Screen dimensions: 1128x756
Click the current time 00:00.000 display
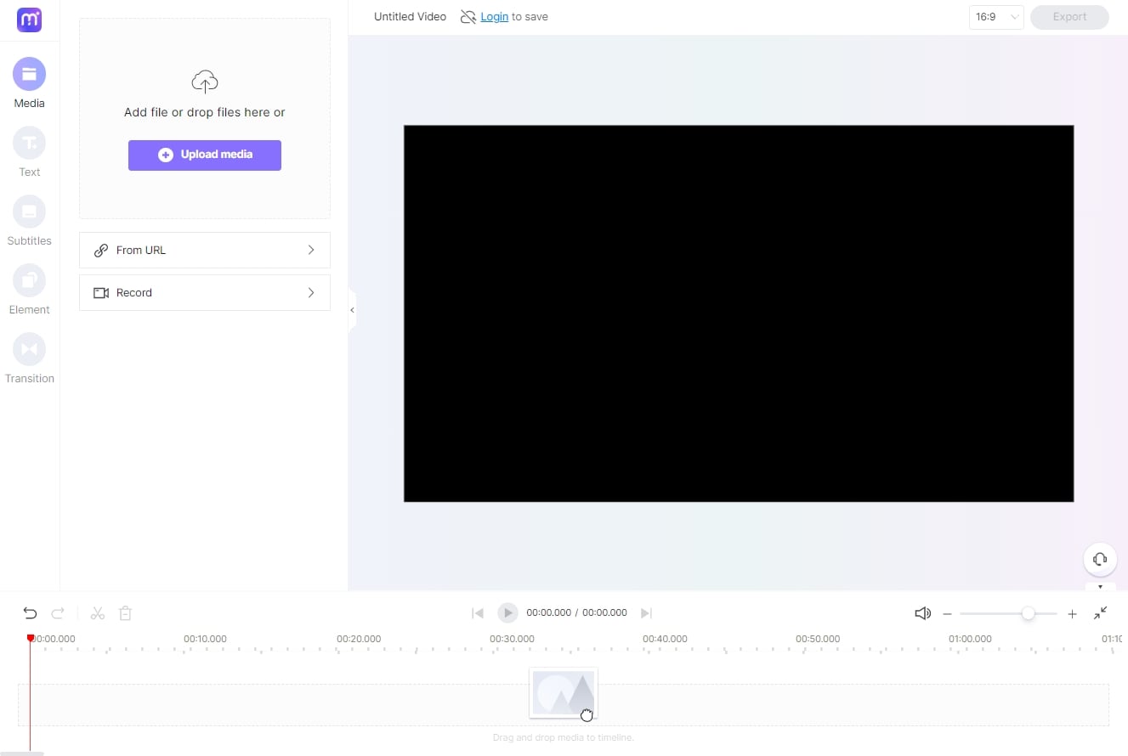click(x=548, y=612)
